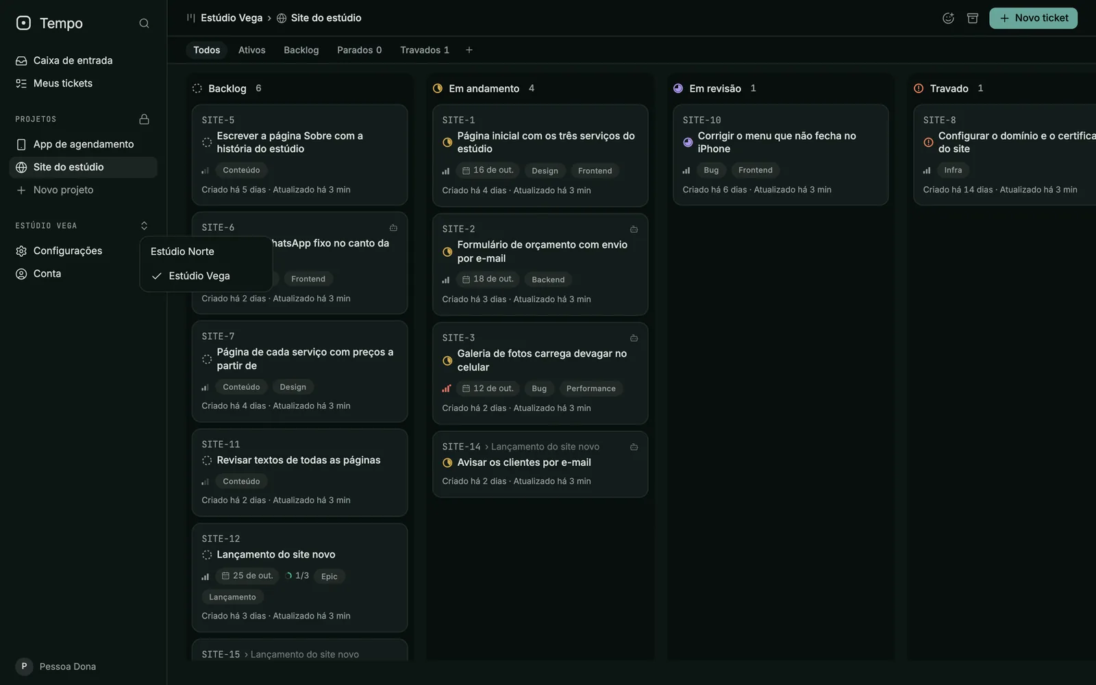Click the Tempo logo icon
Screen dimensions: 1096x685
click(x=23, y=23)
